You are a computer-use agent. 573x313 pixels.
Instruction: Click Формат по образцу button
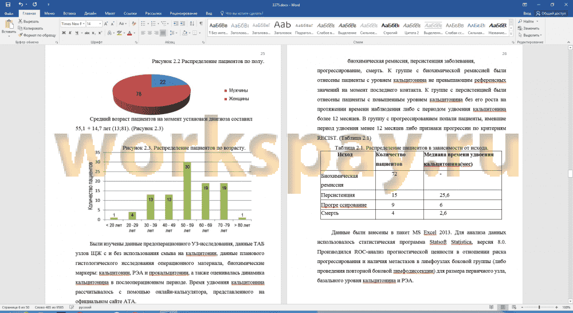pyautogui.click(x=37, y=35)
